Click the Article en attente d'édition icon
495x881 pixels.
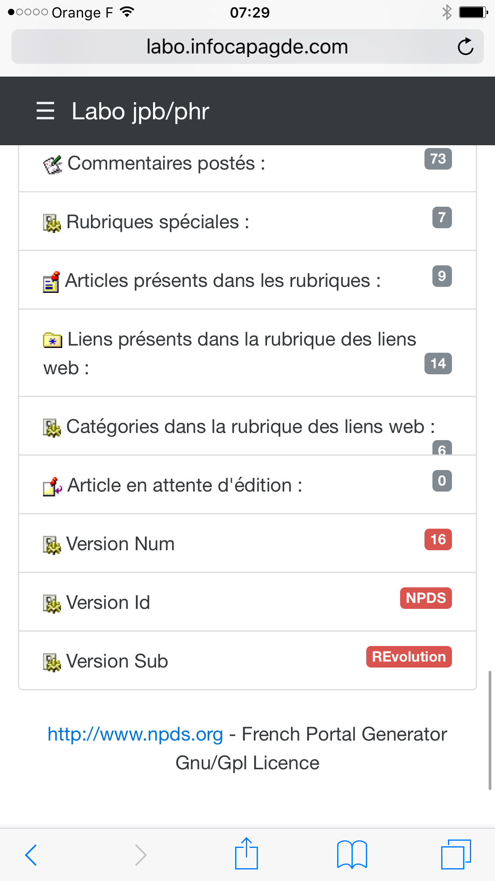coord(53,487)
